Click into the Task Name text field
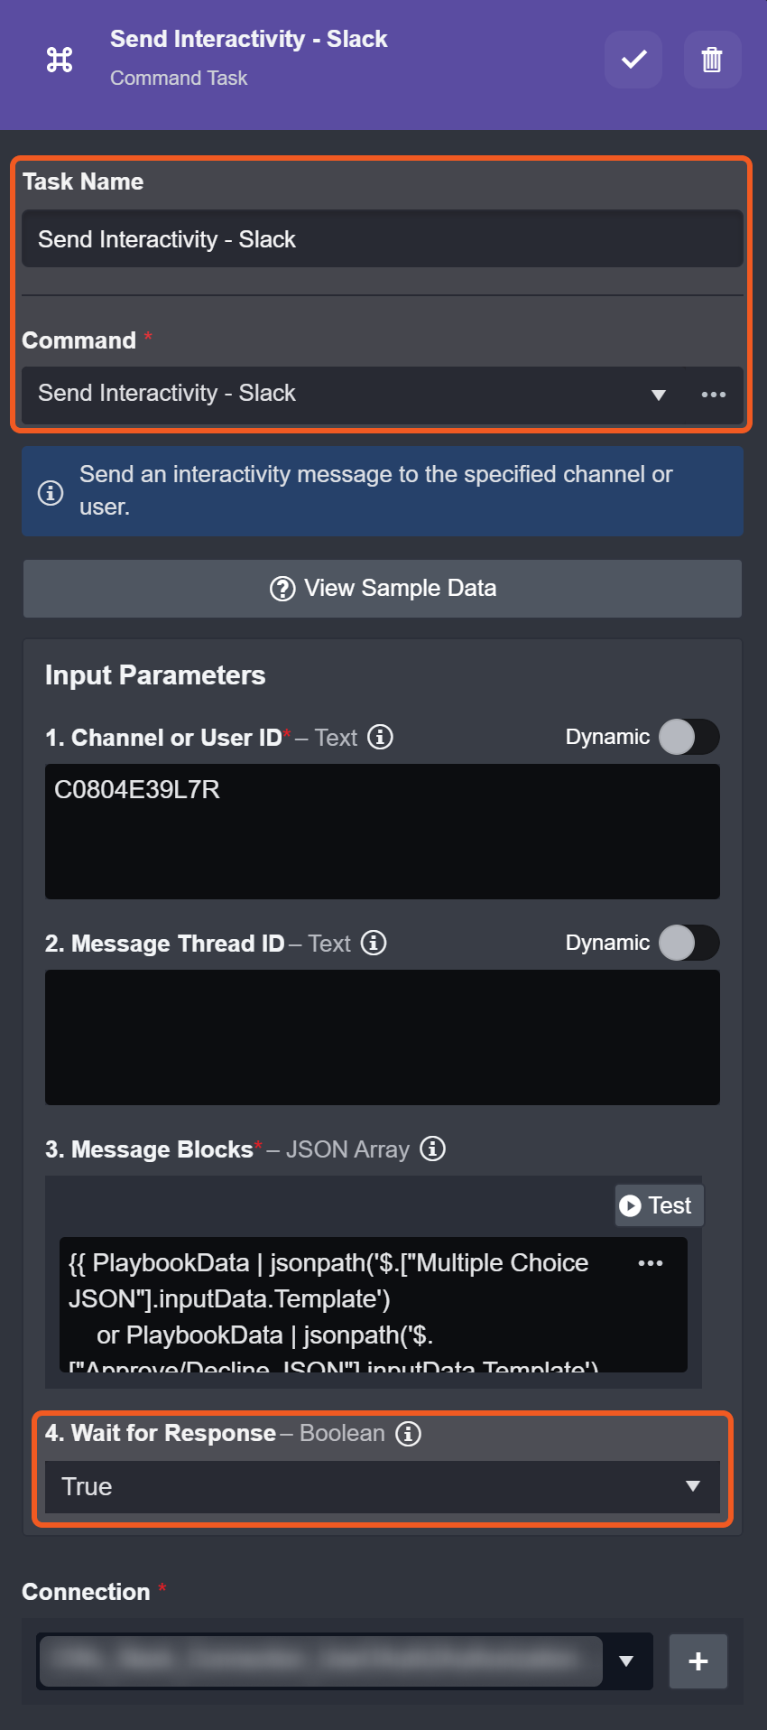This screenshot has height=1730, width=767. pos(383,239)
